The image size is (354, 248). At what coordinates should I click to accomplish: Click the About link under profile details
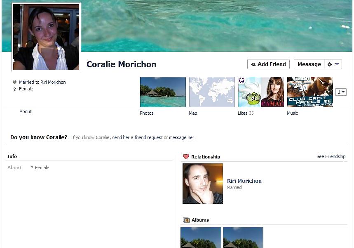pyautogui.click(x=26, y=111)
